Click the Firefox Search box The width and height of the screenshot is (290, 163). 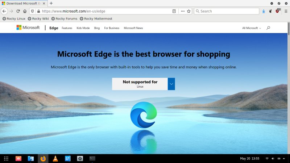pos(227,11)
